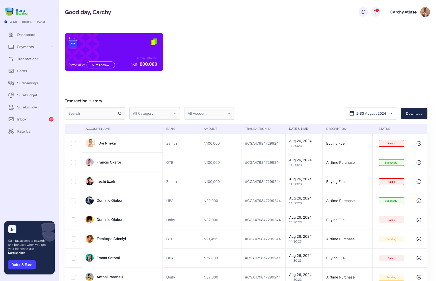Open the Inbox menu label
The width and height of the screenshot is (436, 281).
pyautogui.click(x=22, y=119)
